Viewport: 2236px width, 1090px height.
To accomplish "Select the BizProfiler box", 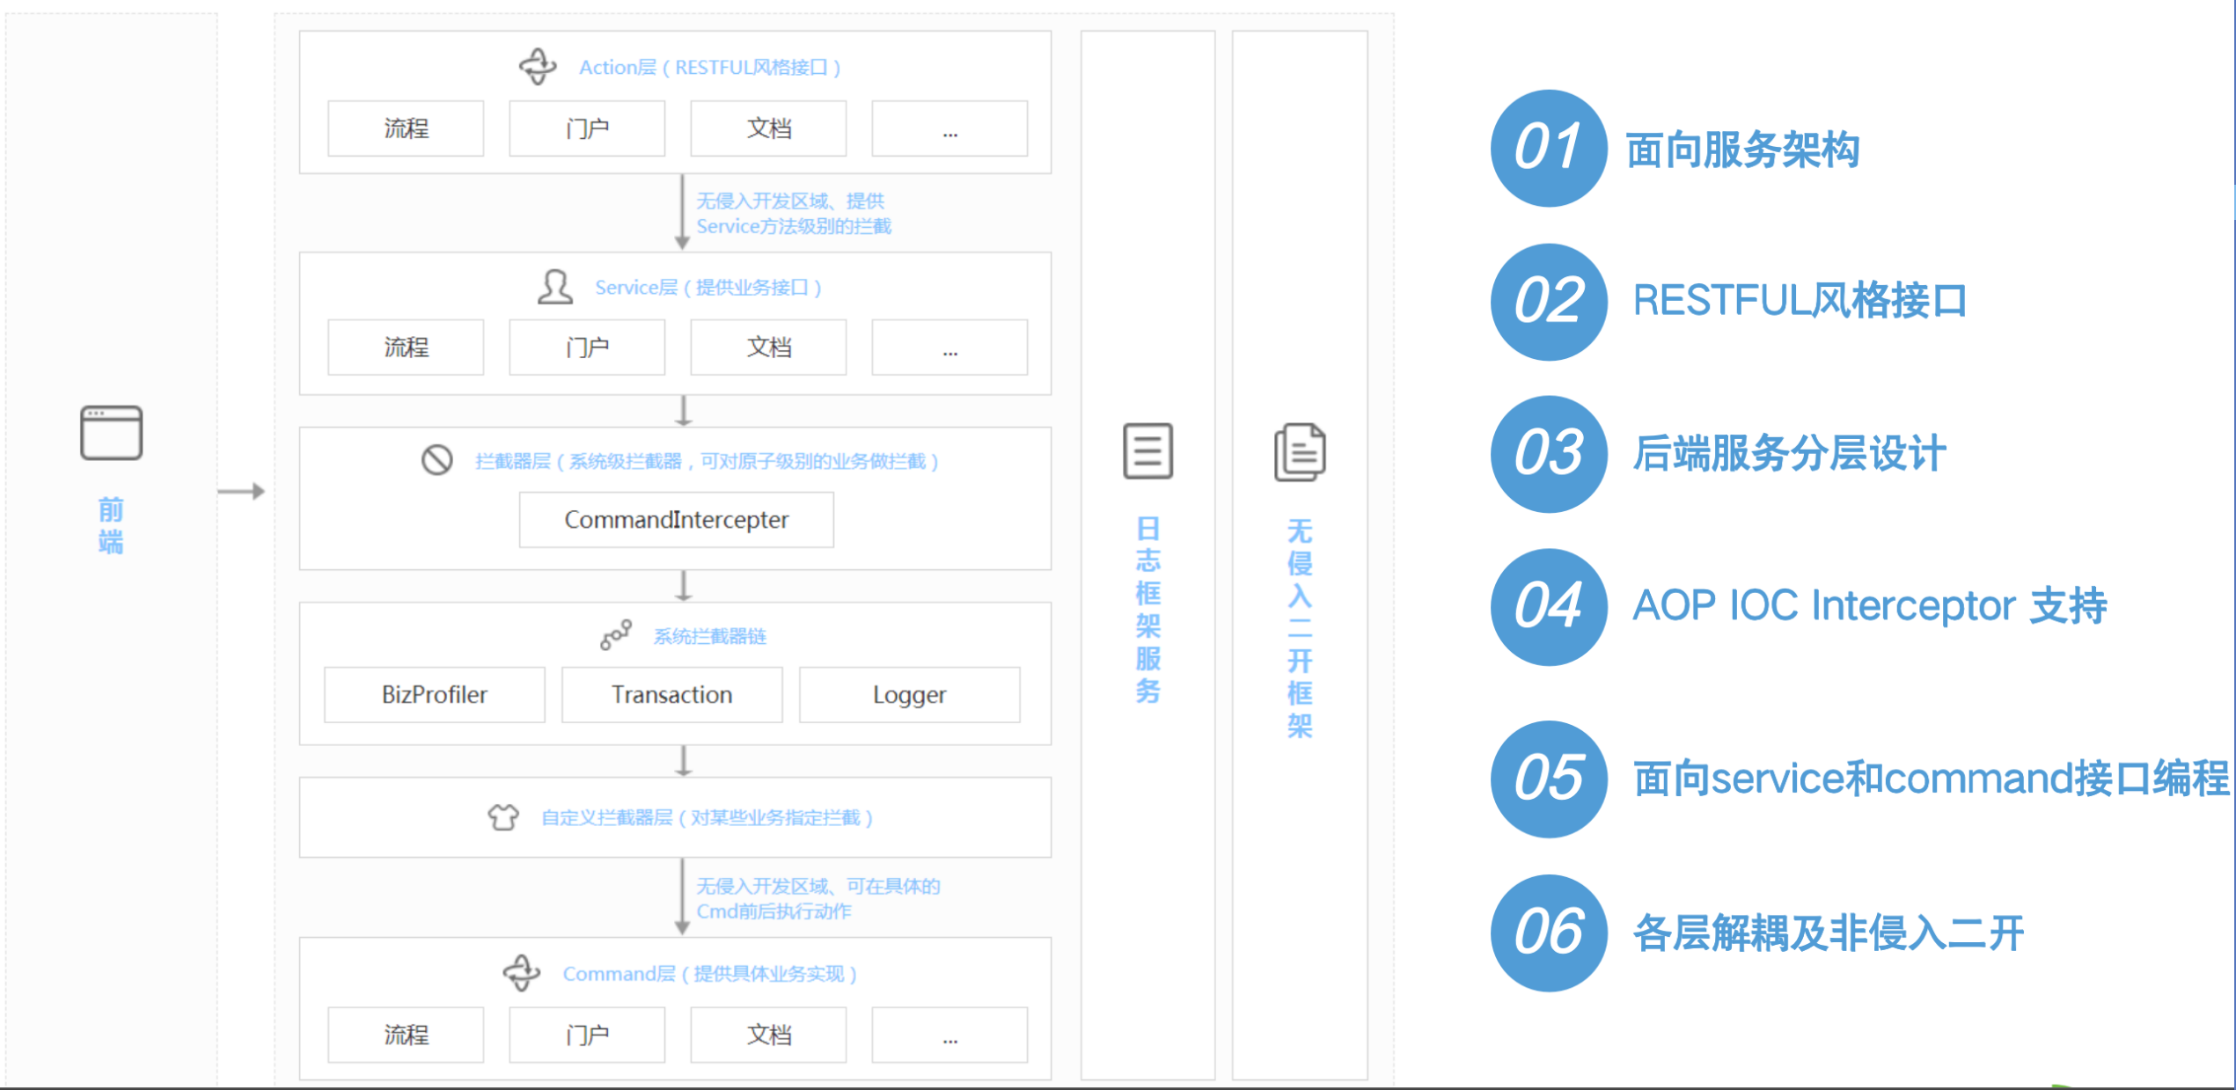I will coord(434,695).
